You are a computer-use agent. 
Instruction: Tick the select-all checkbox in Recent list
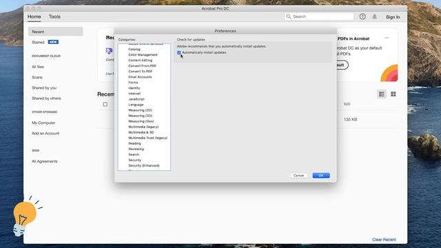(x=105, y=104)
